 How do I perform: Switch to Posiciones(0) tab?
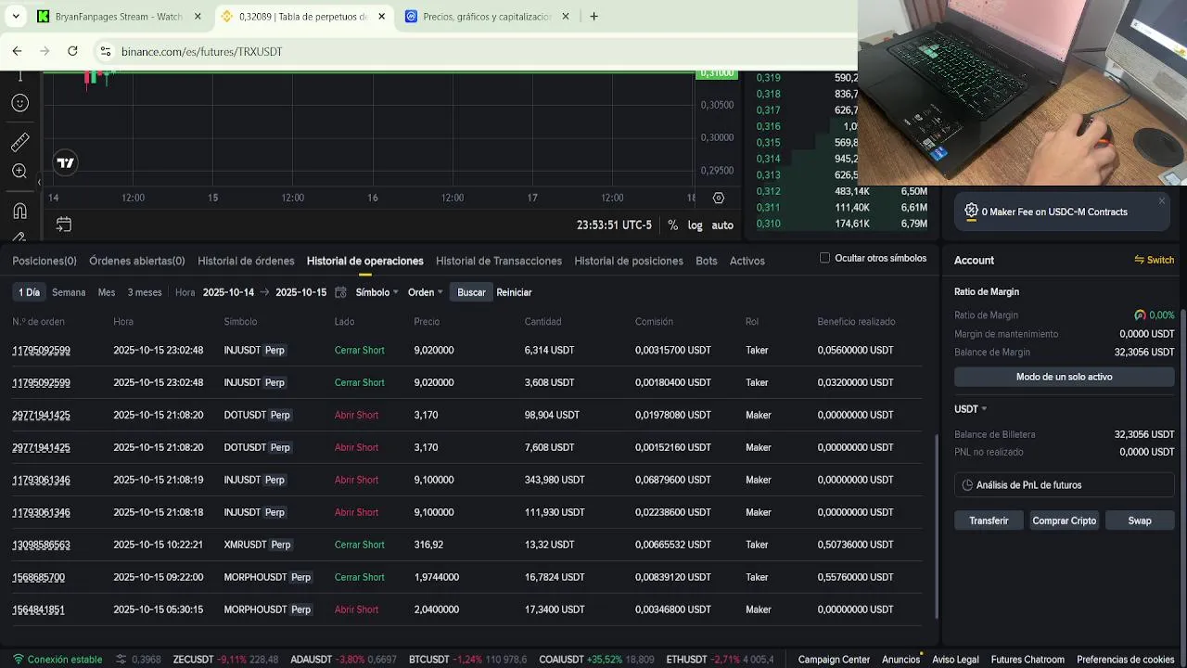[x=45, y=261]
